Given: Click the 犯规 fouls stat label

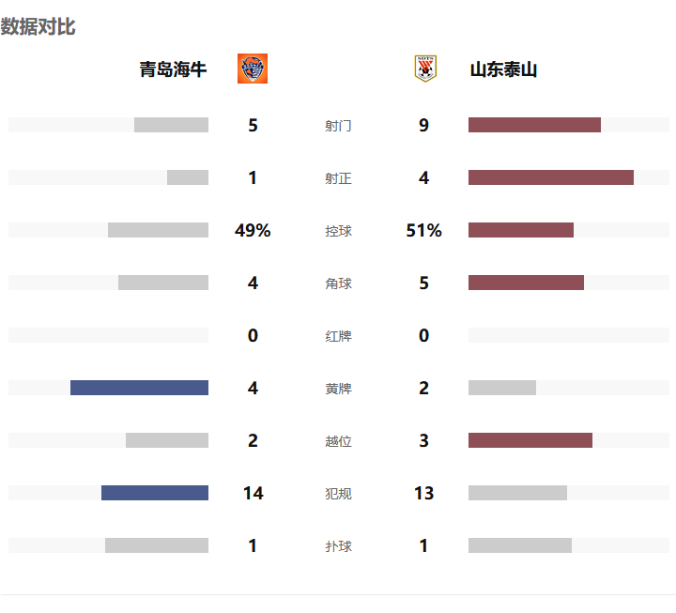Looking at the screenshot, I should coord(338,494).
